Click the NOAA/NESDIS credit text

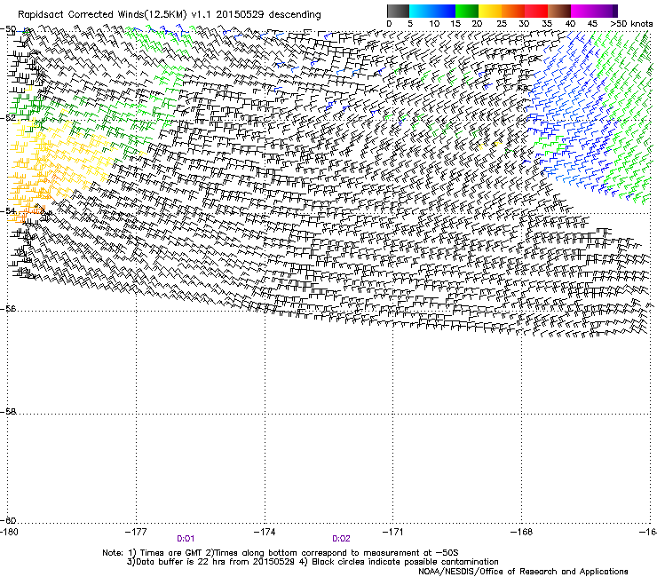tap(523, 571)
